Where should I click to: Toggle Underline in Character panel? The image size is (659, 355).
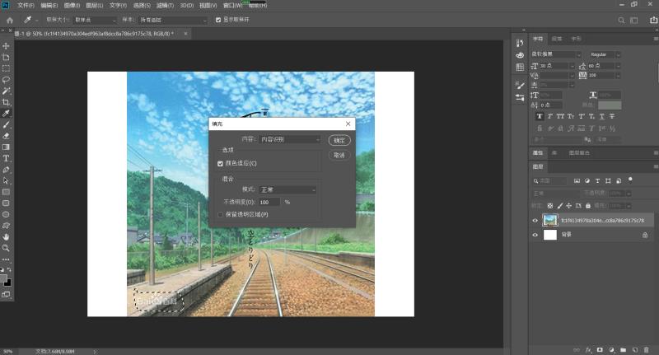pyautogui.click(x=602, y=116)
